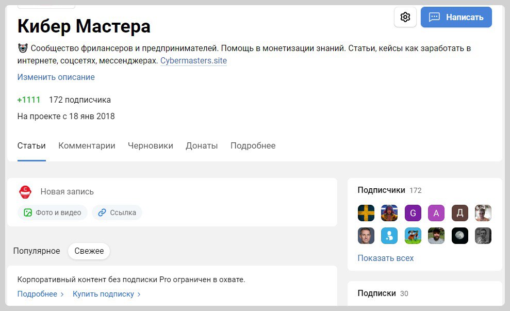Select the Статьи tab
Viewport: 510px width, 311px height.
[31, 145]
